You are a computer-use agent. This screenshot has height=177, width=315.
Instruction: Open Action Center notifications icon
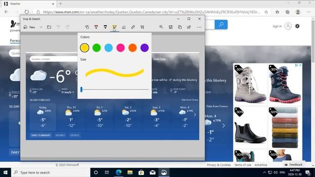click(308, 173)
